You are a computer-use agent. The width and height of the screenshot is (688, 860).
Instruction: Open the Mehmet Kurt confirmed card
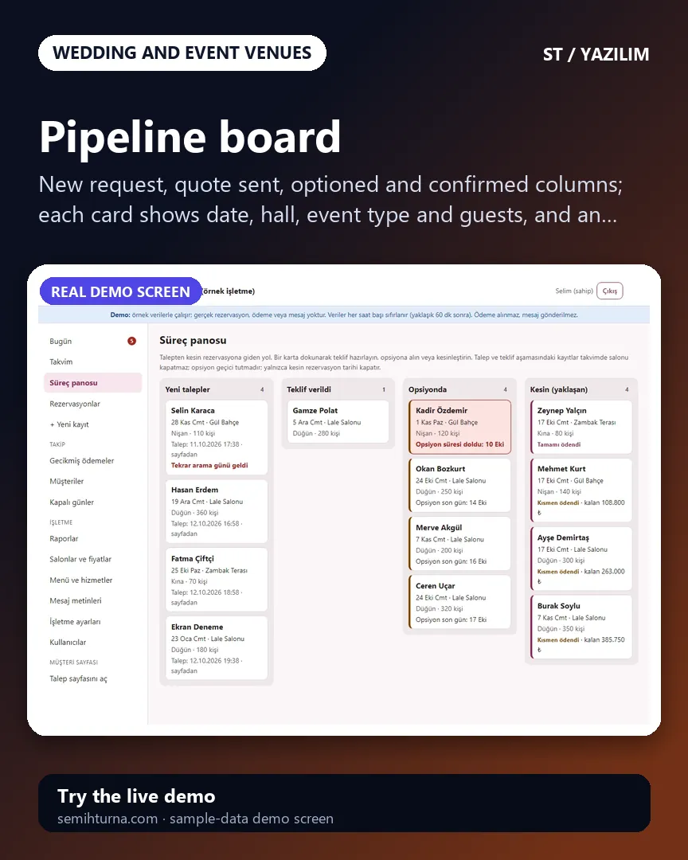581,491
